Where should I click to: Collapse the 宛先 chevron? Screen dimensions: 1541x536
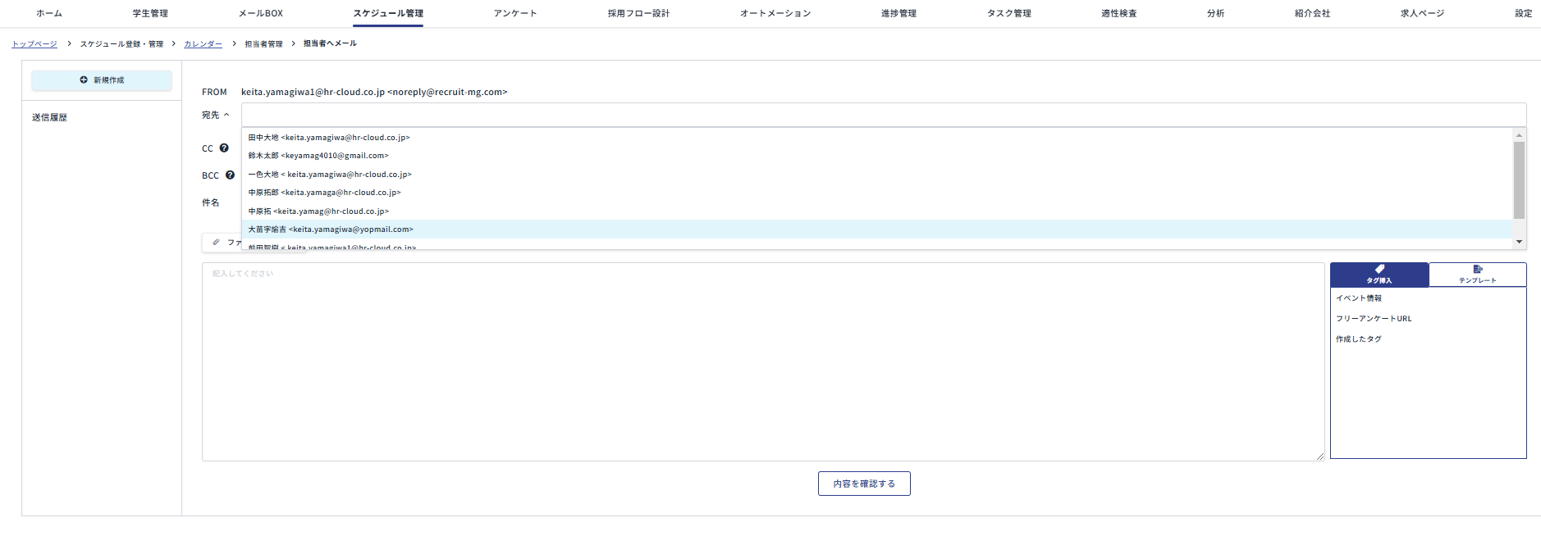point(226,115)
